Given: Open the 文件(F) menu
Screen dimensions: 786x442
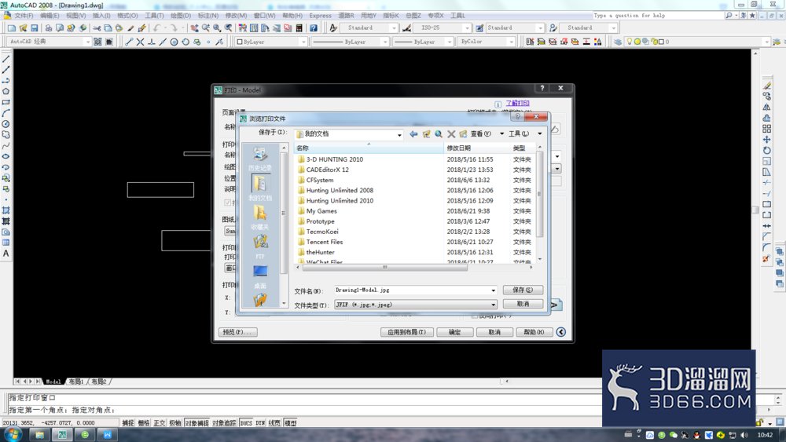Looking at the screenshot, I should [24, 16].
